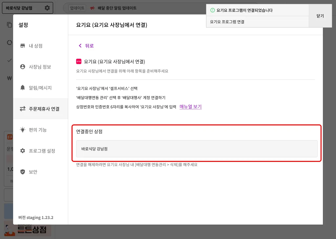Click the copy icon in background sidebar
The image size is (336, 239).
coord(10,25)
